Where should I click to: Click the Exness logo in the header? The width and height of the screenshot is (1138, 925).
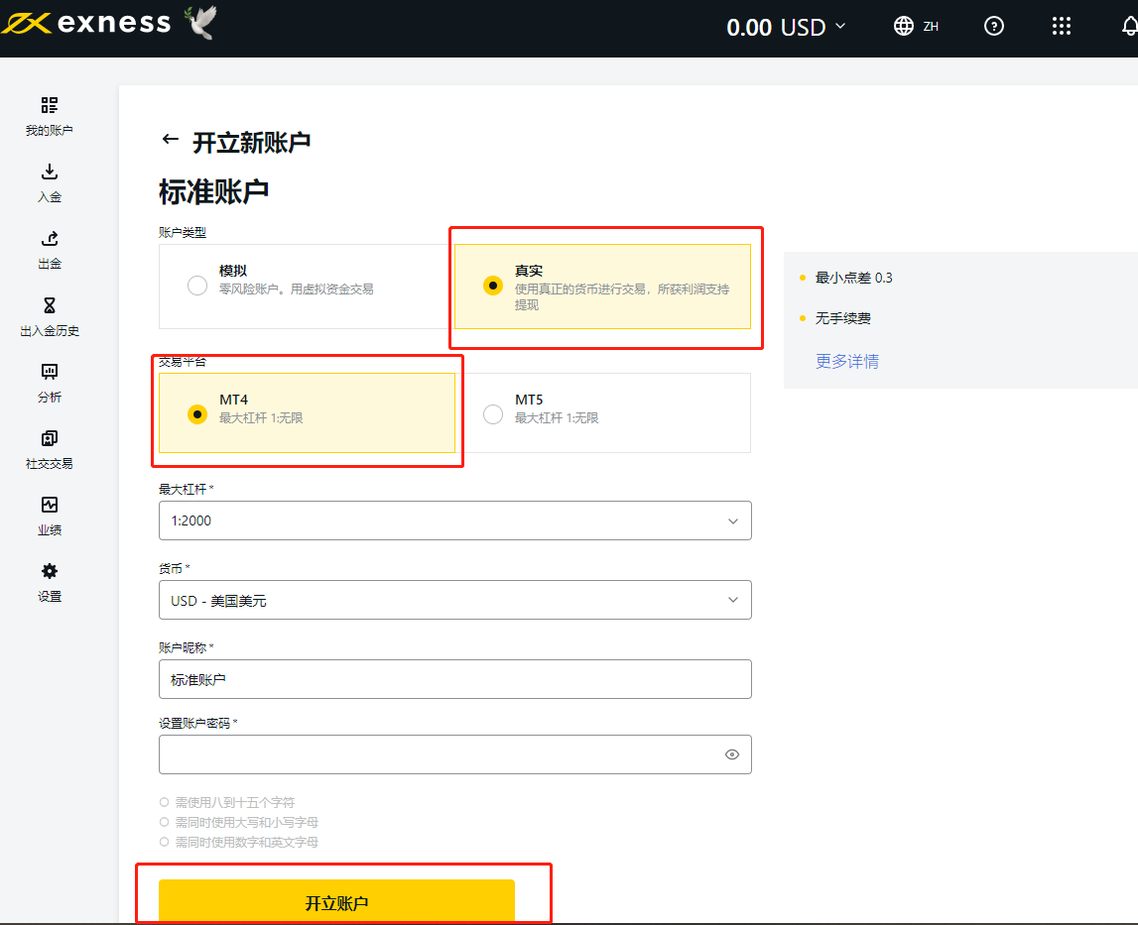(x=86, y=23)
